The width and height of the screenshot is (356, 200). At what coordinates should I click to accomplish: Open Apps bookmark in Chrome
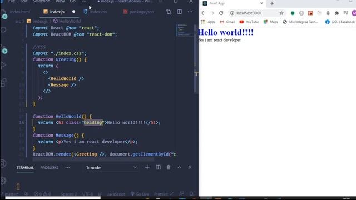click(208, 22)
